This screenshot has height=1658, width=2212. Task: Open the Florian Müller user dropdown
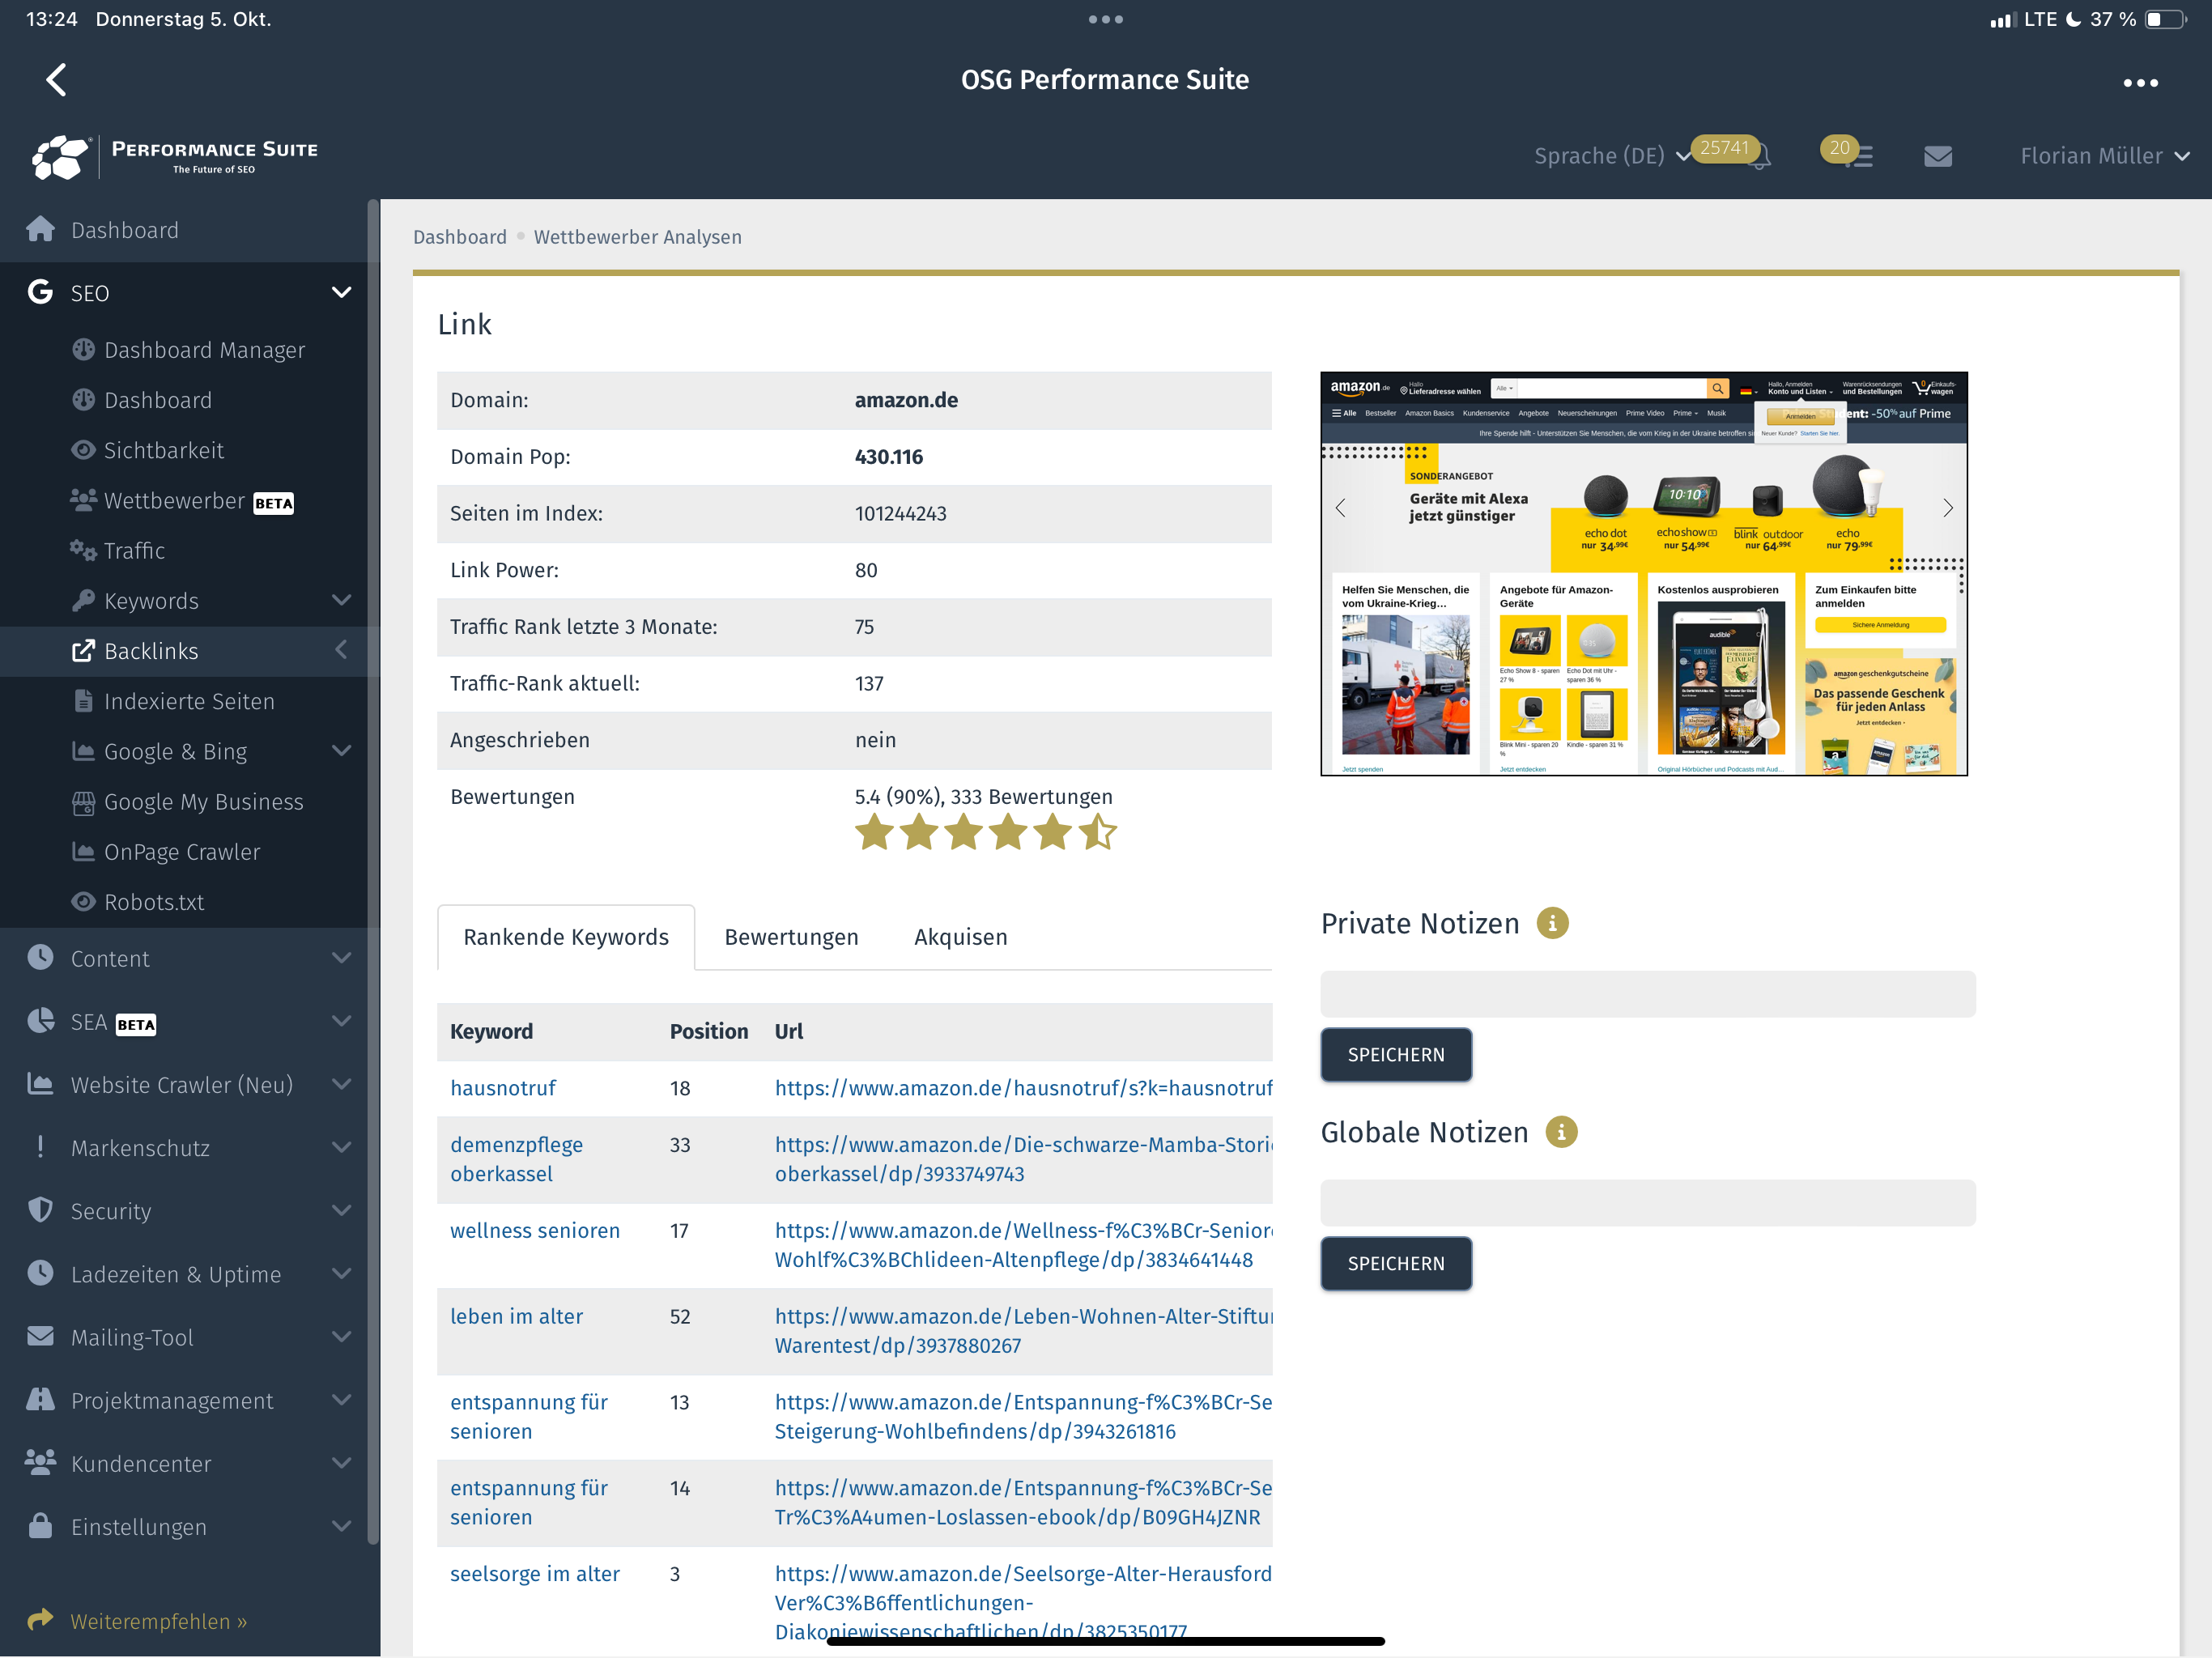[2104, 156]
